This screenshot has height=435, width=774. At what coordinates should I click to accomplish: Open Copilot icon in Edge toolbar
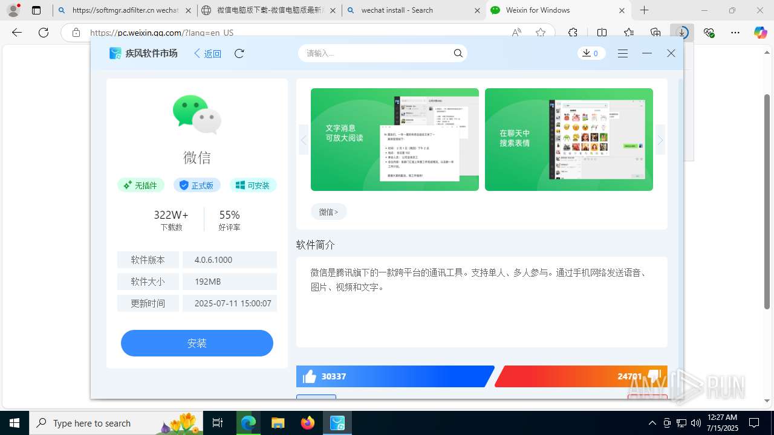point(761,33)
